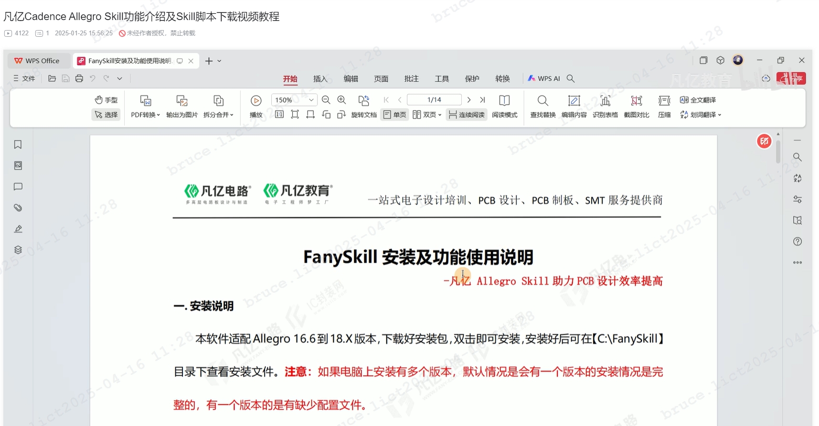819x426 pixels.
Task: Open the thumbnail panel in left sidebar
Action: point(18,165)
